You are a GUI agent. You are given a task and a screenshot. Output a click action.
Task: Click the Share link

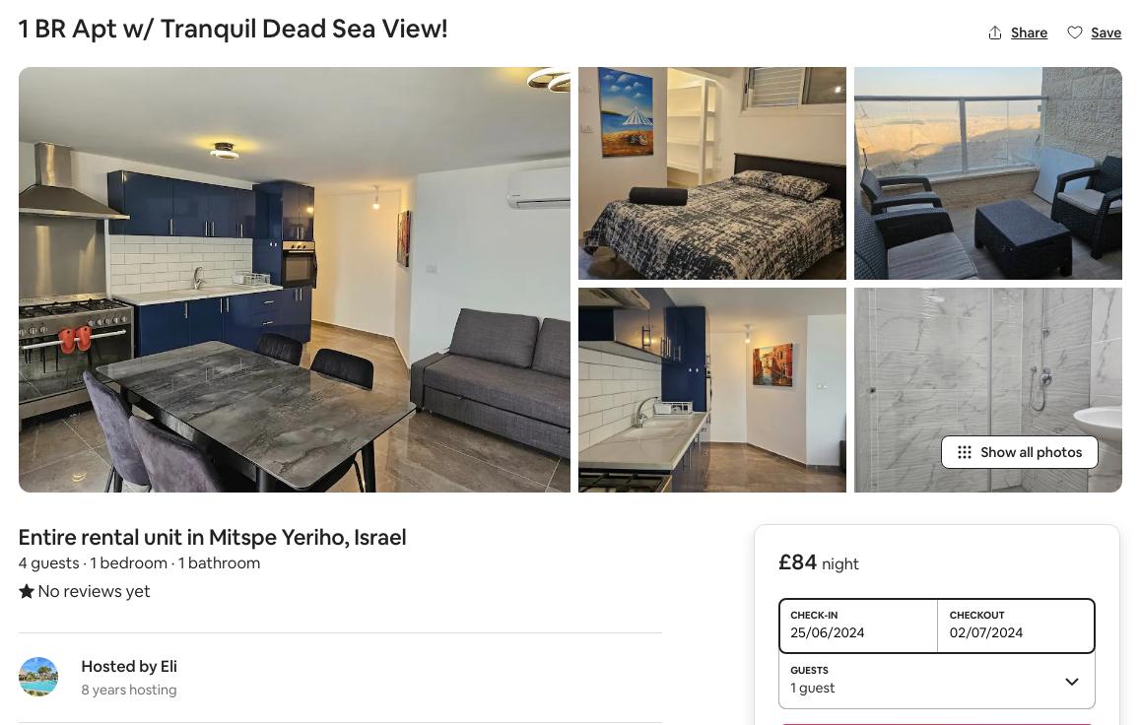(x=1029, y=33)
